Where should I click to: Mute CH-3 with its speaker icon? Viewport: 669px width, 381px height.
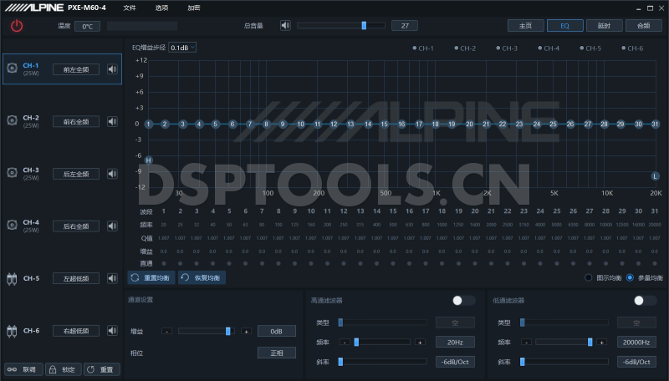112,174
